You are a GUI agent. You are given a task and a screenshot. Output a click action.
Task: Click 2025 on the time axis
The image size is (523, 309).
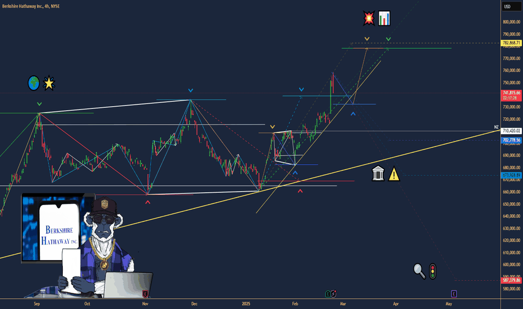246,303
